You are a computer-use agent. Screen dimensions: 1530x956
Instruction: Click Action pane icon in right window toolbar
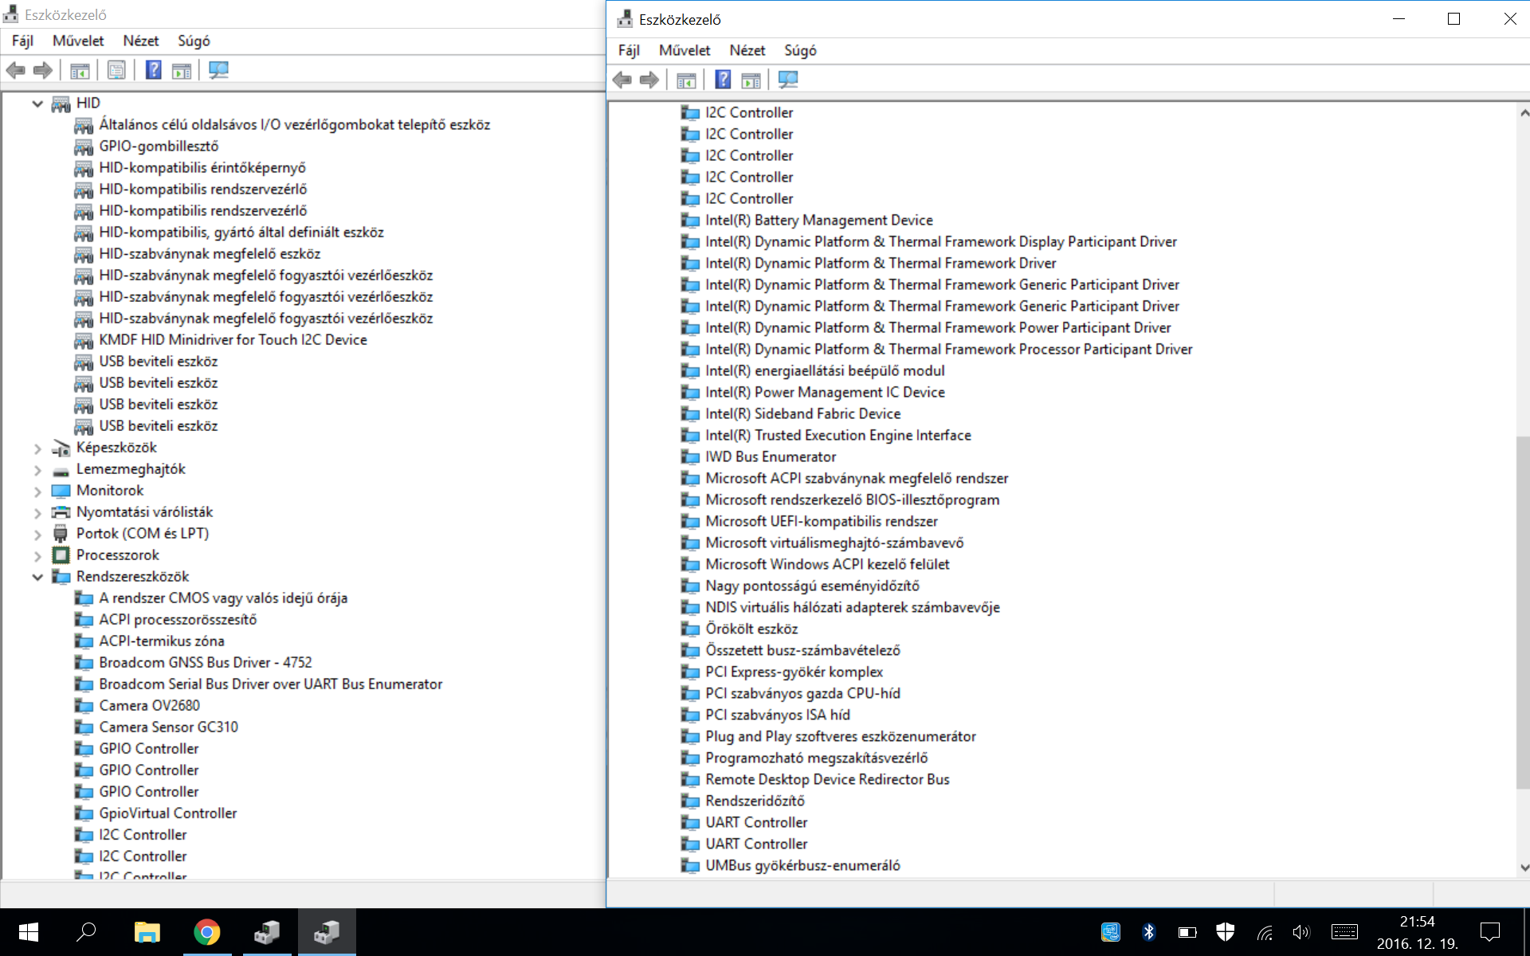point(751,80)
